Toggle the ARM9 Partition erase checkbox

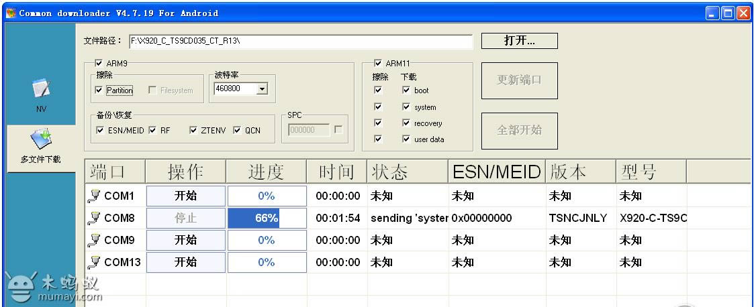(x=99, y=90)
